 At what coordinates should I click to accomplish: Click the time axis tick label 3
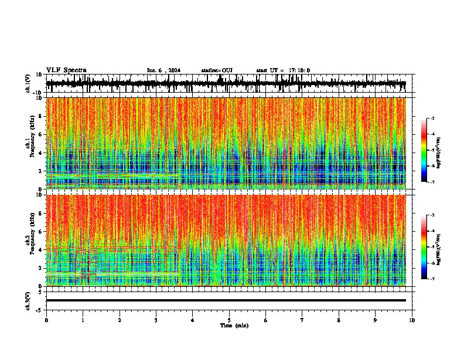[156, 320]
